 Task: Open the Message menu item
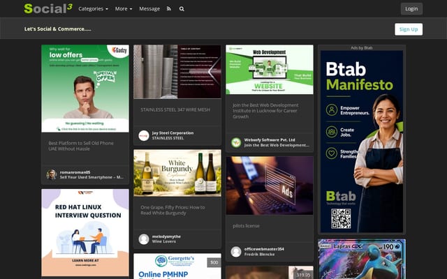point(149,9)
